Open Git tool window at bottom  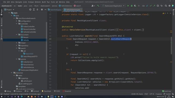[27, 91]
